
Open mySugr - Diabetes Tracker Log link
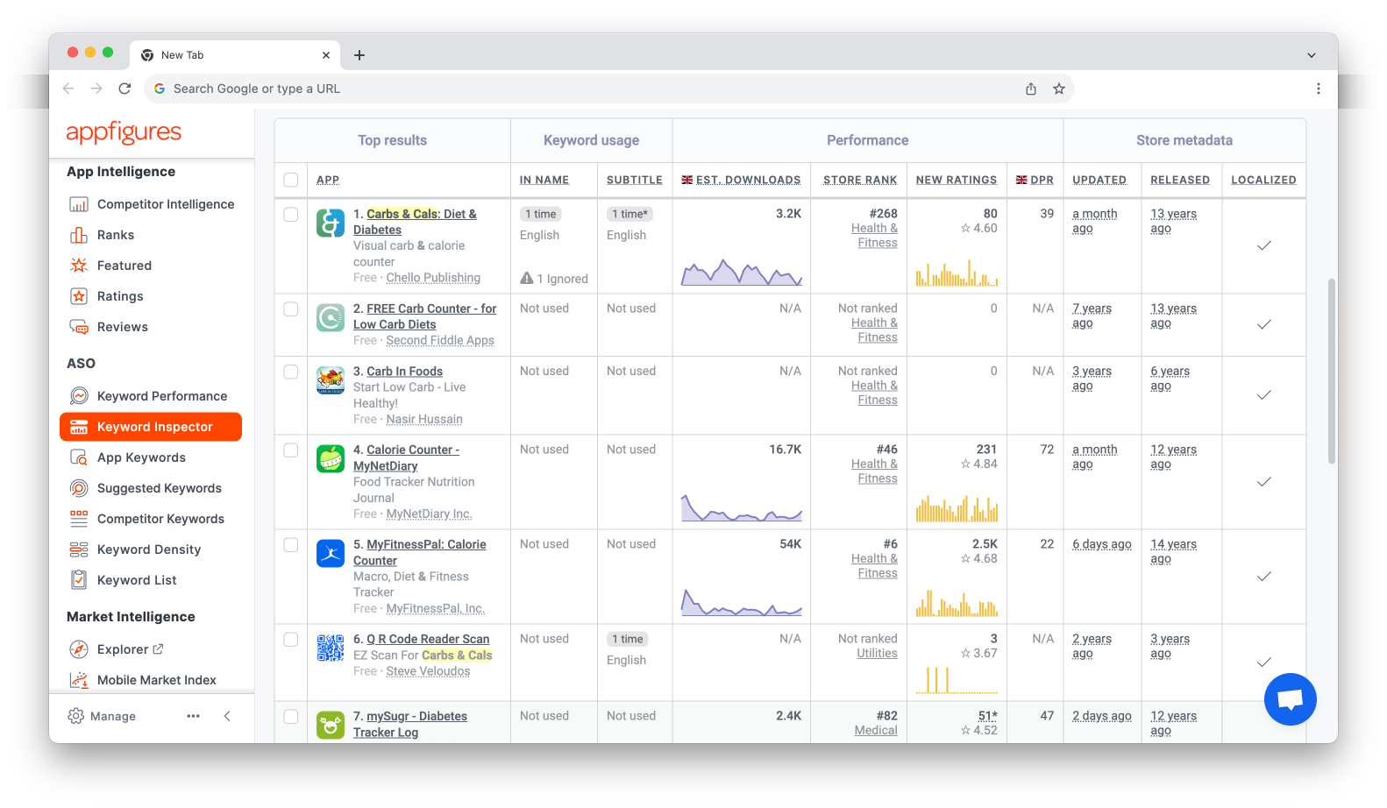(x=409, y=724)
